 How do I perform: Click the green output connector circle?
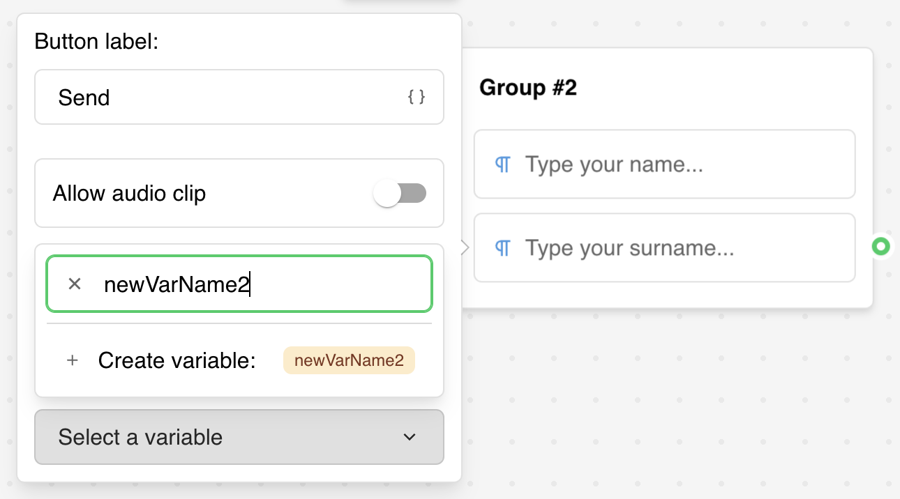click(x=881, y=246)
